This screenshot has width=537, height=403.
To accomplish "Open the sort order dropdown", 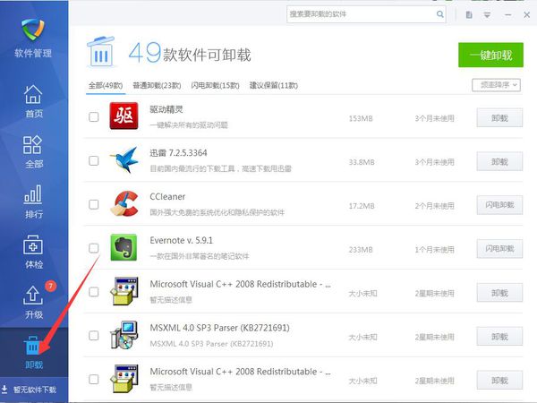I will pyautogui.click(x=496, y=85).
